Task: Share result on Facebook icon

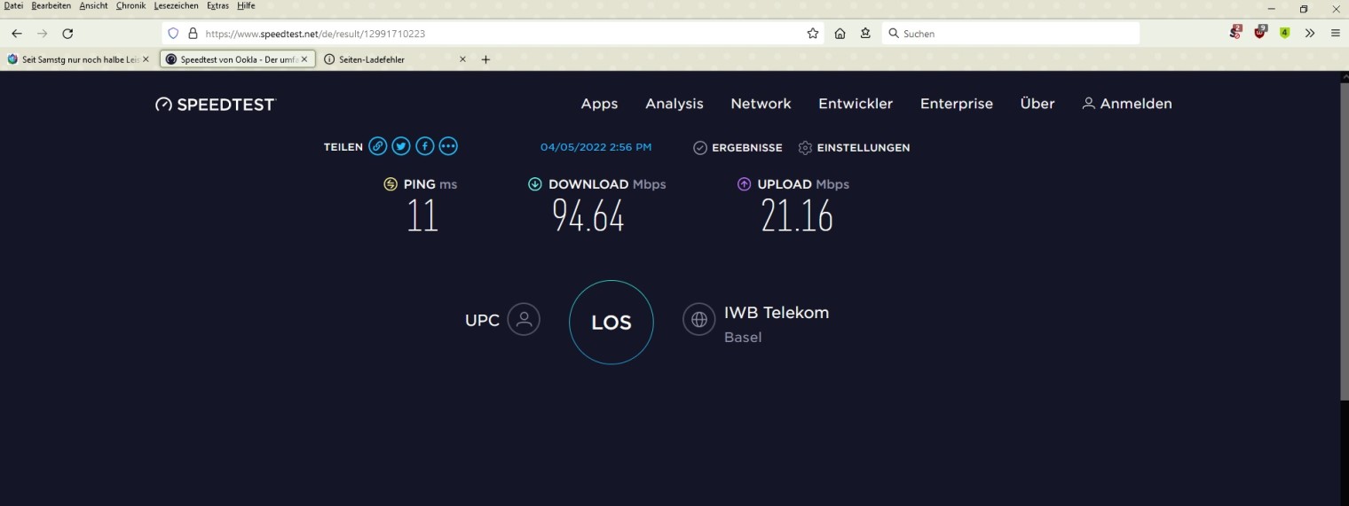Action: pyautogui.click(x=425, y=147)
